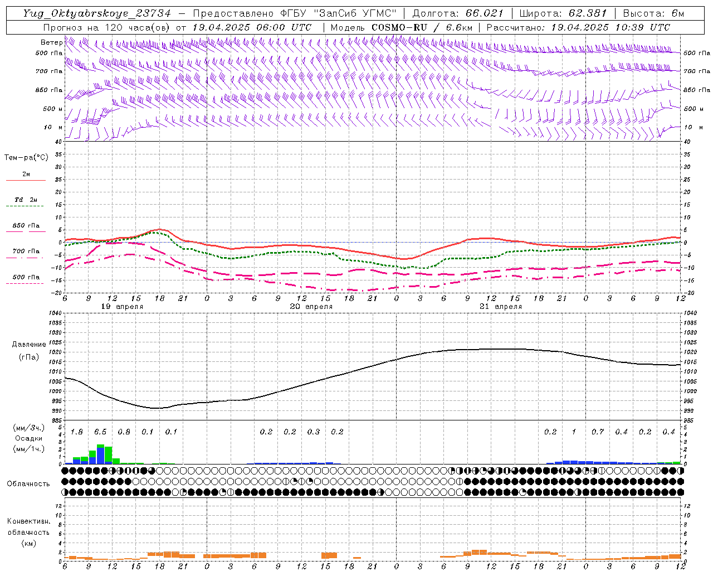Image resolution: width=713 pixels, height=571 pixels.
Task: Click the 3-hour precipitation value 0.3
Action: click(x=314, y=432)
